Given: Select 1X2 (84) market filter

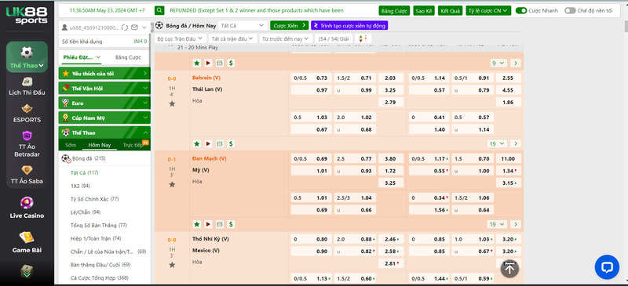Looking at the screenshot, I should click(x=80, y=186).
